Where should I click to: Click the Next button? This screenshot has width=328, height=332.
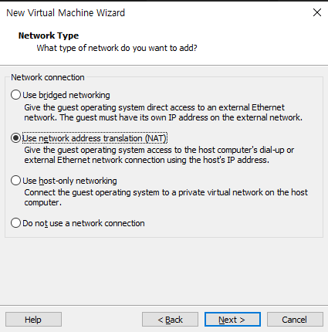coord(232,320)
